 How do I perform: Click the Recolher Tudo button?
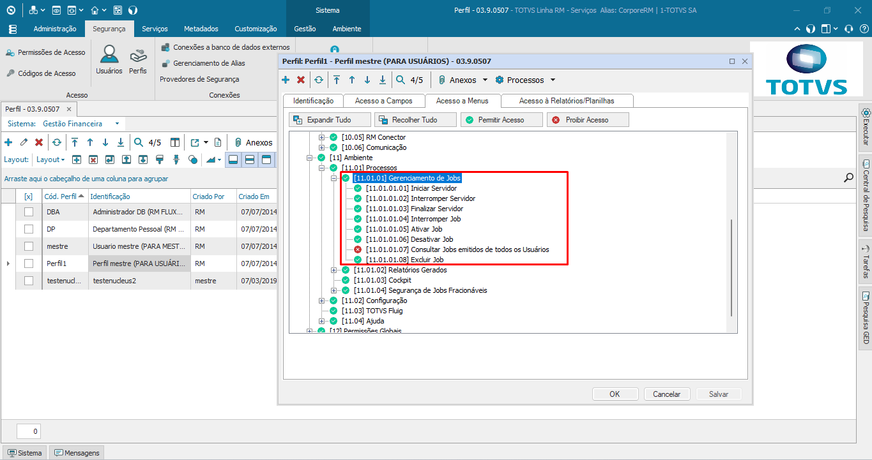coord(415,120)
